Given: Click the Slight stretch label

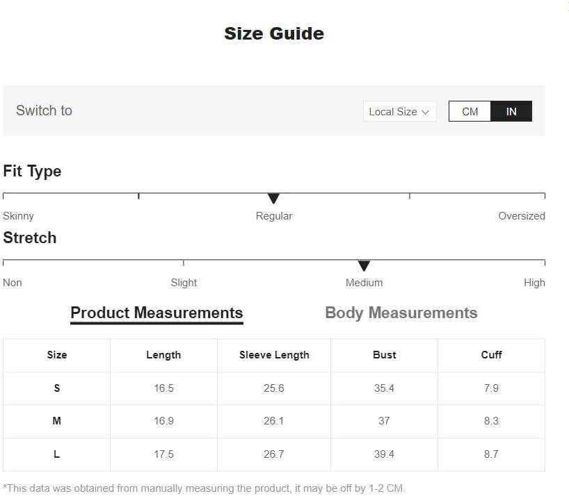Looking at the screenshot, I should (x=184, y=283).
